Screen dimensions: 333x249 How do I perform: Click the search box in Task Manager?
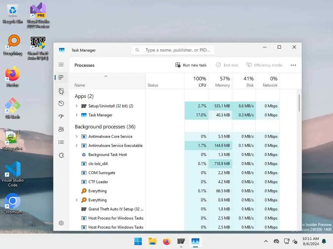(x=173, y=50)
